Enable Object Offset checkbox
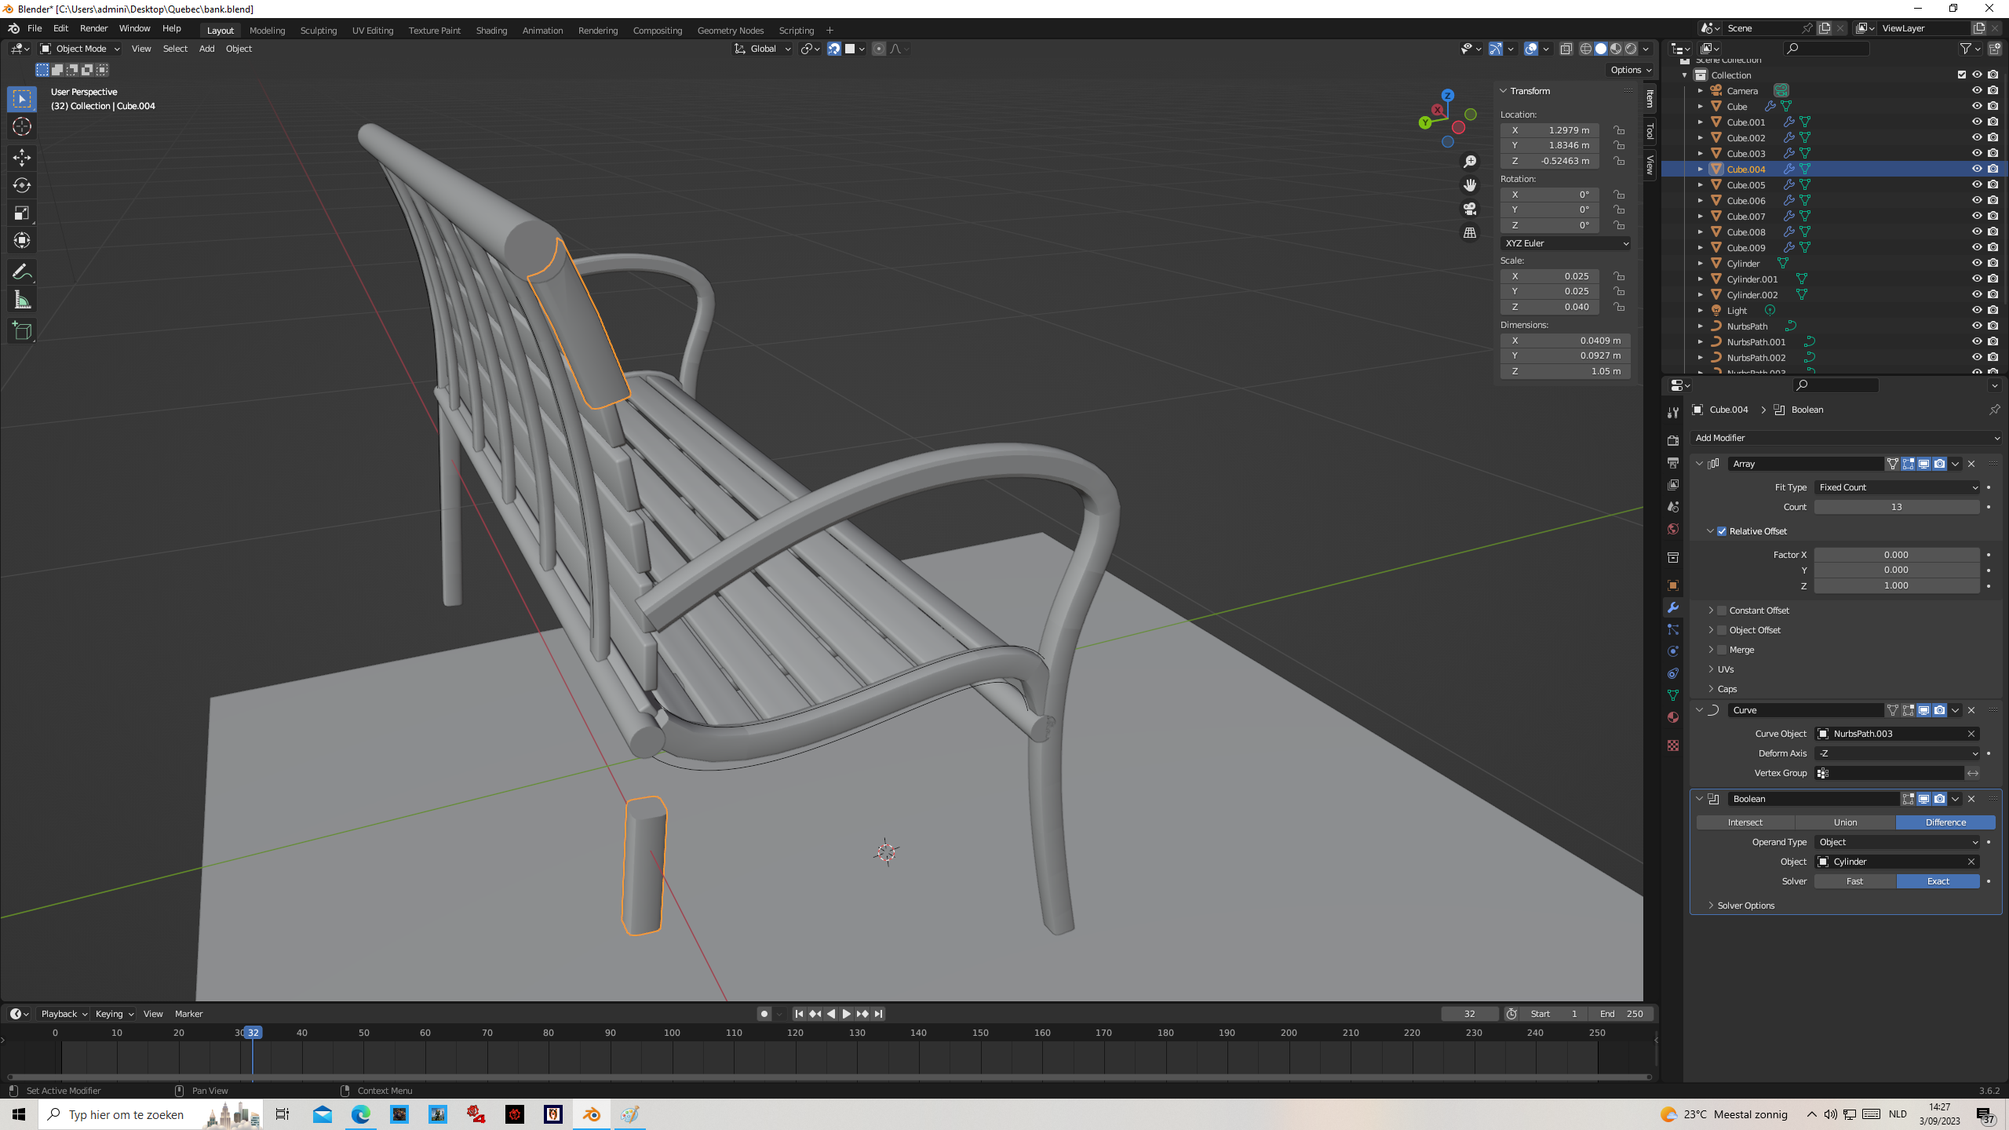2009x1130 pixels. (x=1722, y=630)
